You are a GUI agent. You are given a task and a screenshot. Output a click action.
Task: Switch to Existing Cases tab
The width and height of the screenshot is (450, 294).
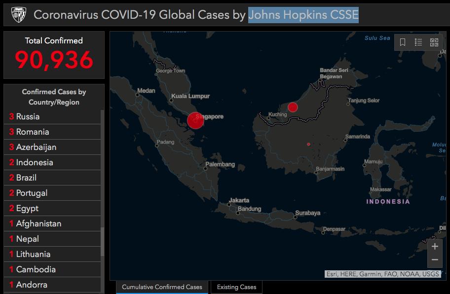click(x=236, y=287)
